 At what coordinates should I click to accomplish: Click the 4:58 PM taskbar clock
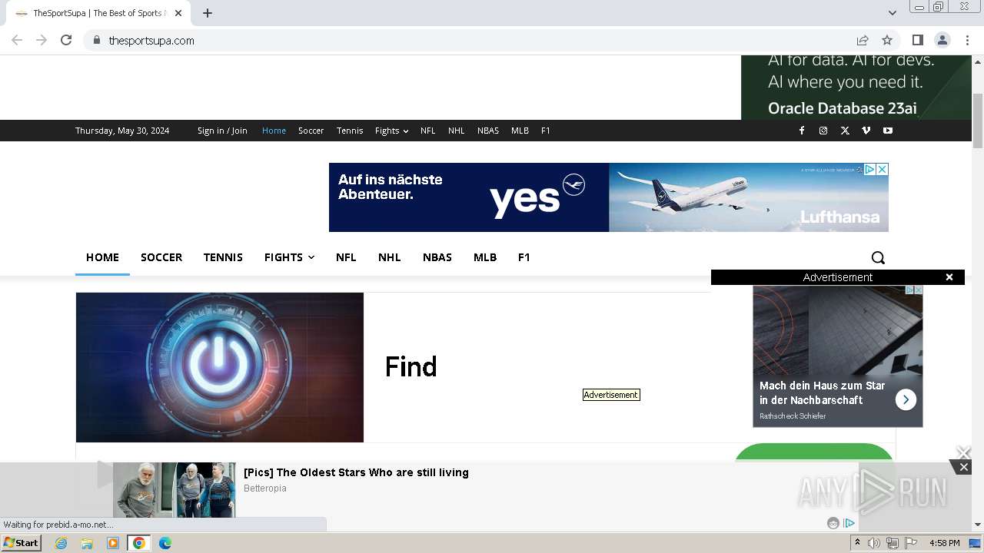(x=944, y=543)
